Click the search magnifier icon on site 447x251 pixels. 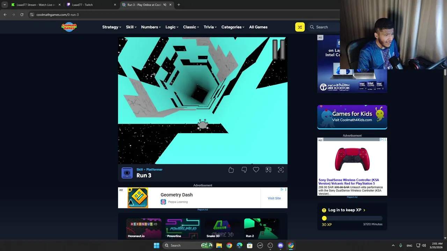tap(312, 27)
